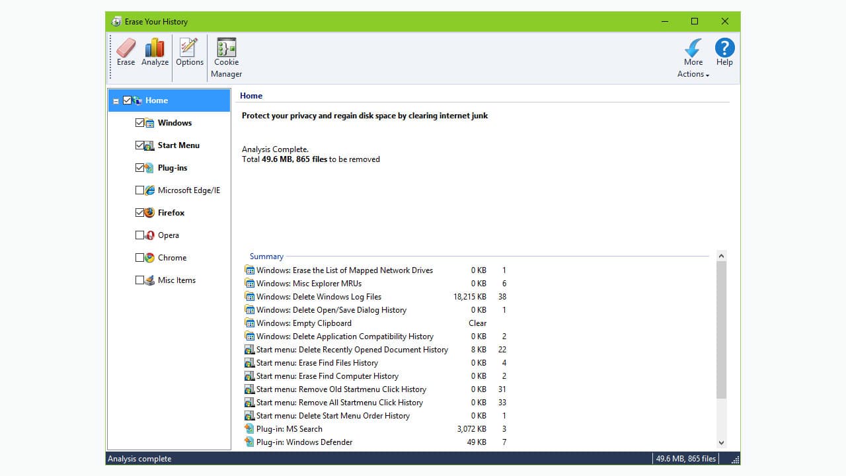Screen dimensions: 846x476
Task: Open the Help icon
Action: point(724,52)
